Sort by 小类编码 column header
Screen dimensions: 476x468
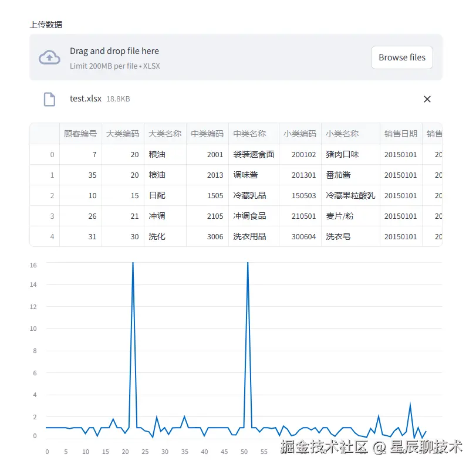(x=300, y=134)
